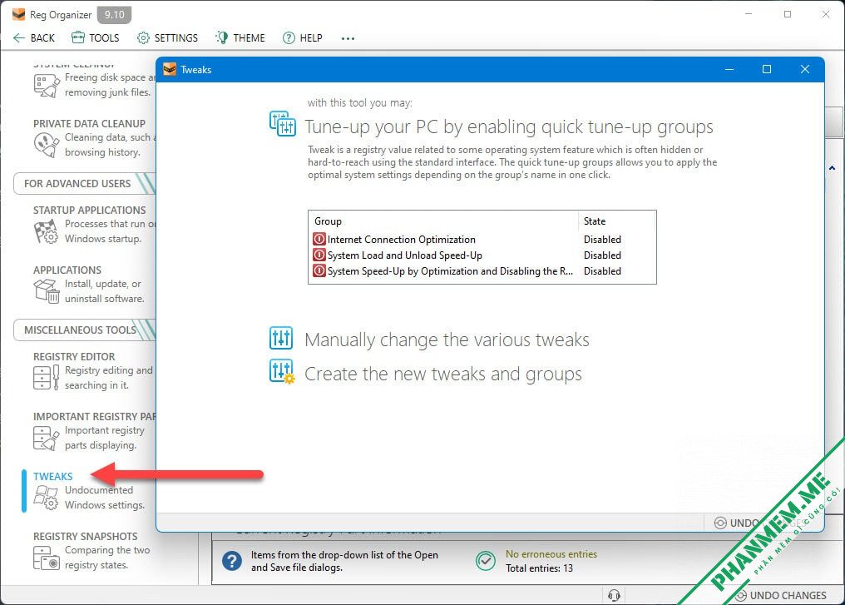The image size is (845, 605).
Task: Open Create the new tweaks and groups
Action: [443, 374]
